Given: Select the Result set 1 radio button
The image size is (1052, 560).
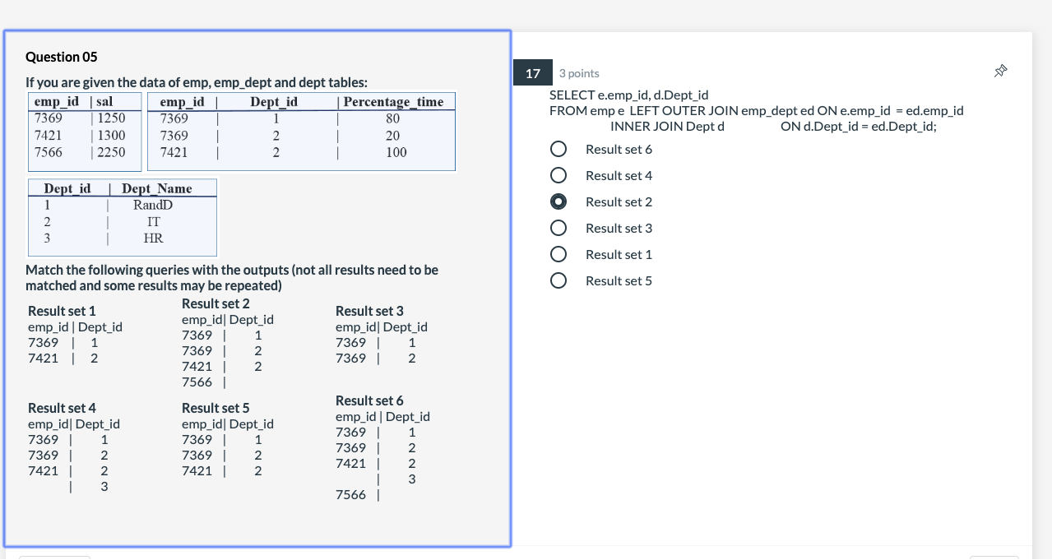Looking at the screenshot, I should (x=558, y=254).
